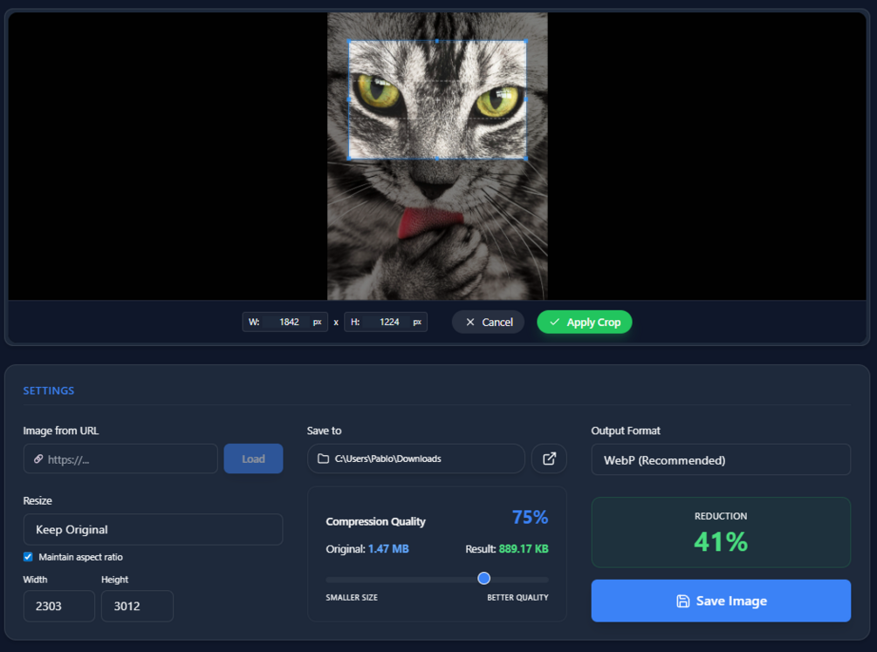The width and height of the screenshot is (877, 652).
Task: Click the folder icon in Save to field
Action: pos(323,458)
